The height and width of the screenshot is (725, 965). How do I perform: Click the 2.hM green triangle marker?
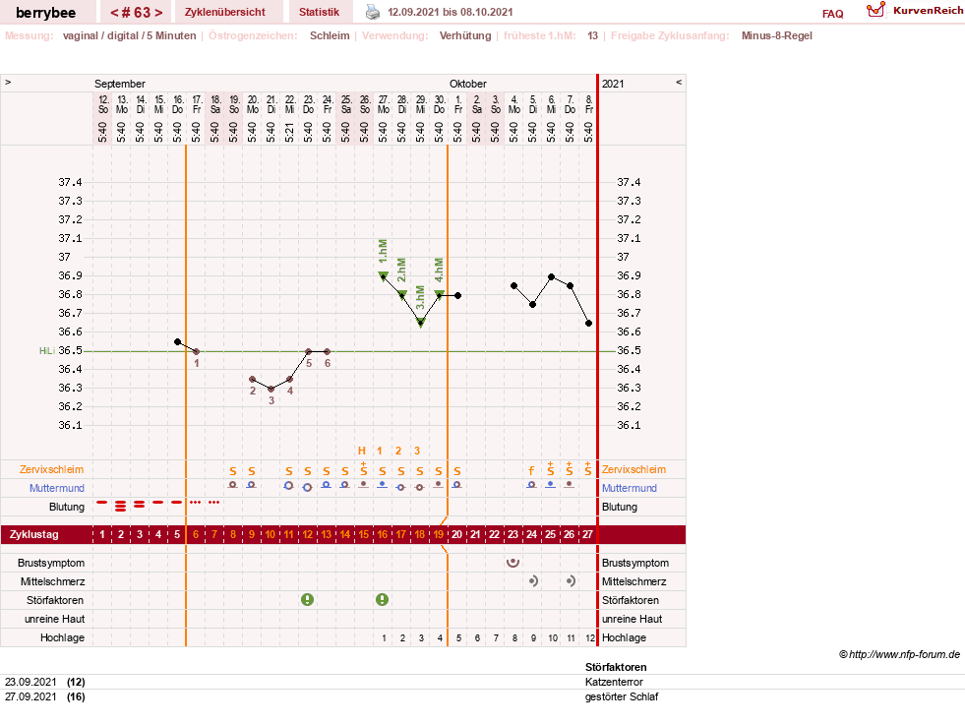402,295
